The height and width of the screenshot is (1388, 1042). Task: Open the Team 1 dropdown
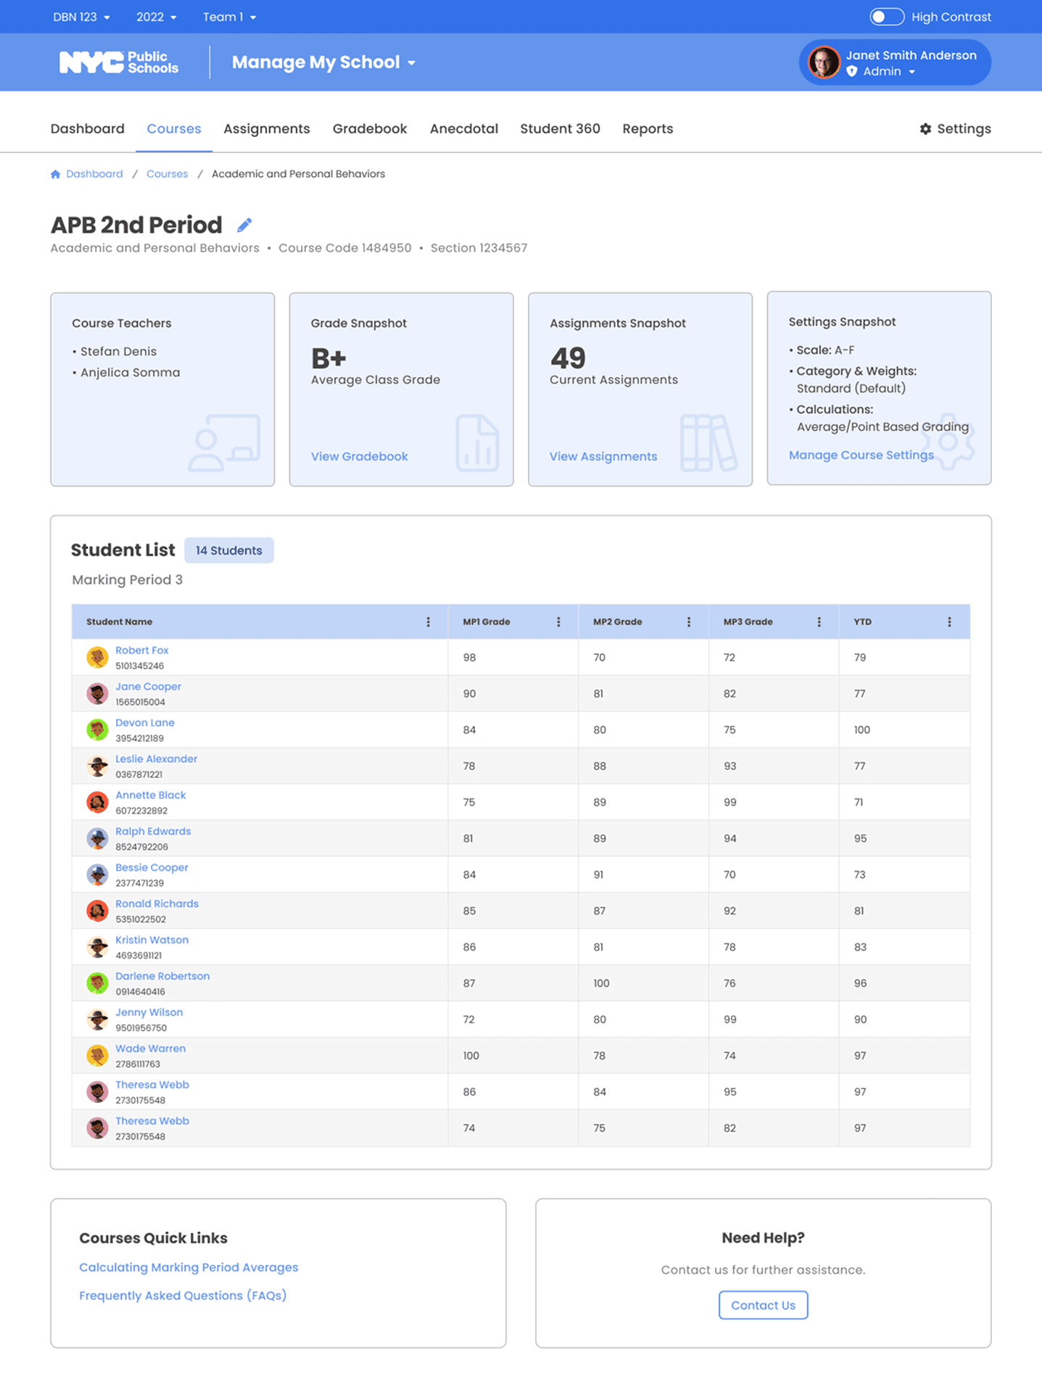tap(229, 17)
